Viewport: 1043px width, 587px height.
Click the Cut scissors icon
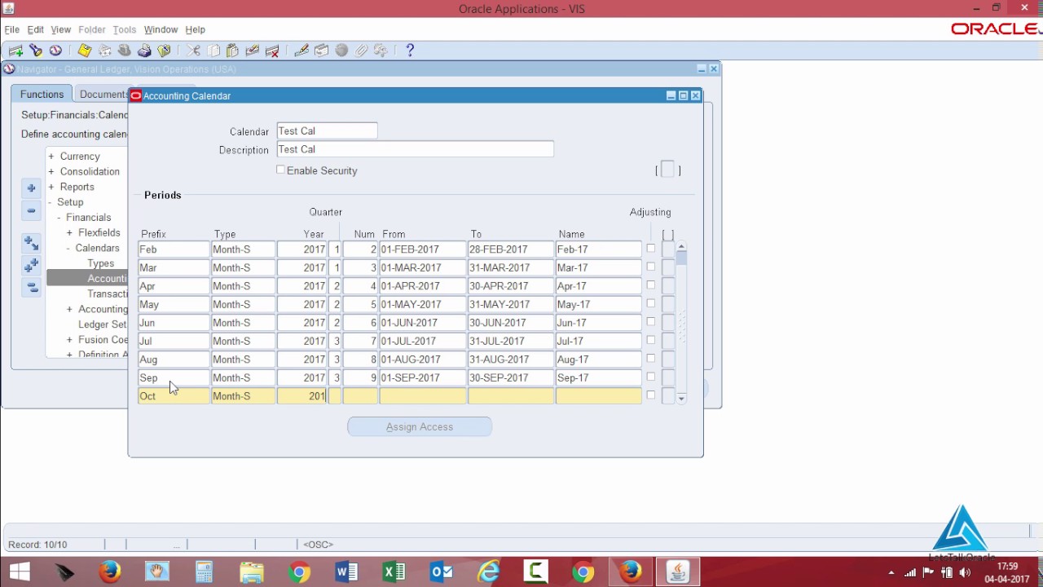point(194,51)
